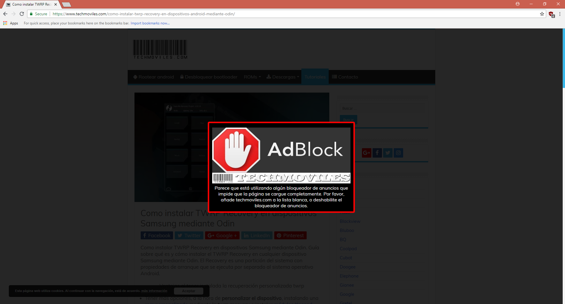Share the article on Pinterest
565x304 pixels.
tap(290, 235)
